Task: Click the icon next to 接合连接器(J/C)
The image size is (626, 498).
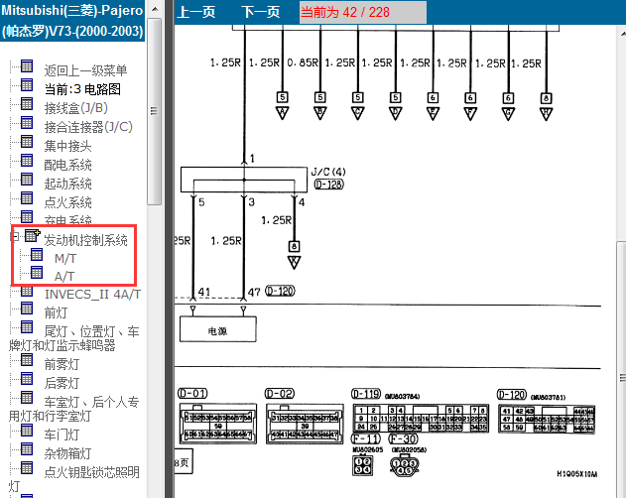Action: [27, 122]
